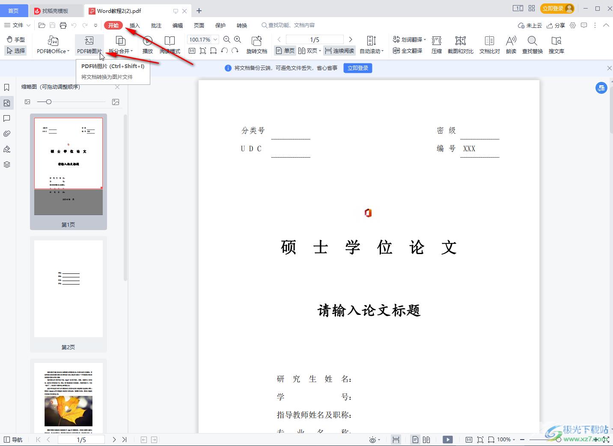Open the 压缩 compress tool
This screenshot has height=446, width=613.
437,45
